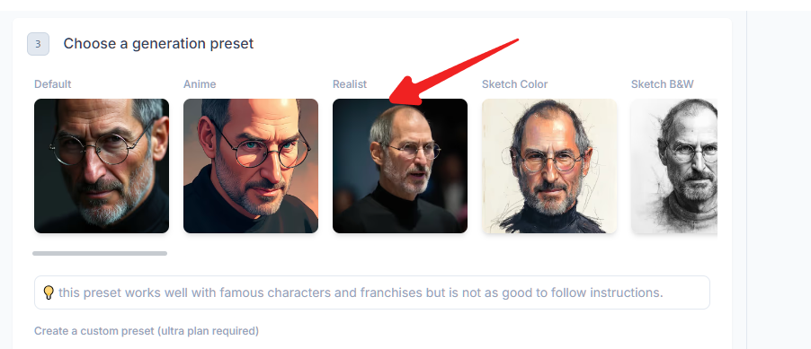Click the "Anime" preset label
The width and height of the screenshot is (811, 349).
[x=200, y=84]
